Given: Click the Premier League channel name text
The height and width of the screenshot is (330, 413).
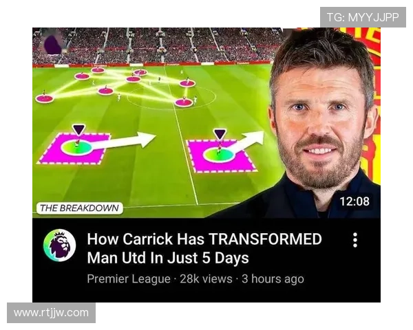Looking at the screenshot, I should tap(129, 279).
